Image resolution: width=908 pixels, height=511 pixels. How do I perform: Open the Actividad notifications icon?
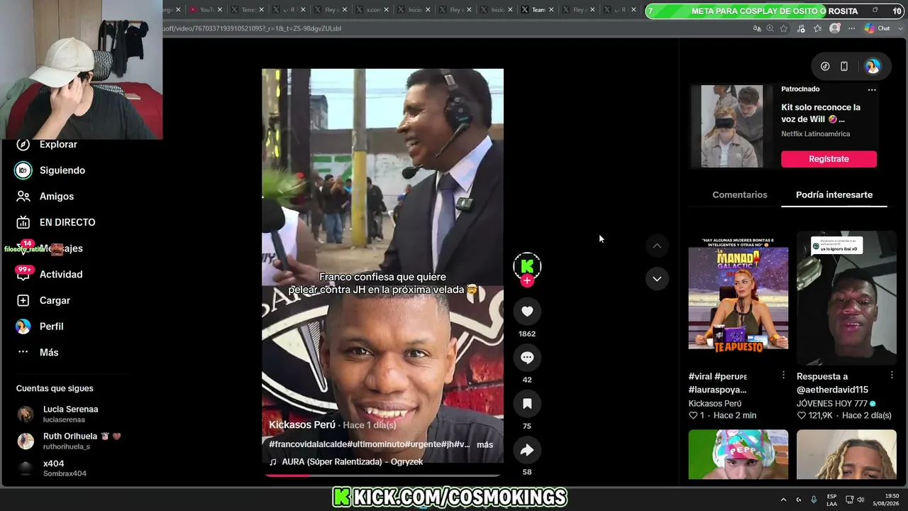point(23,275)
